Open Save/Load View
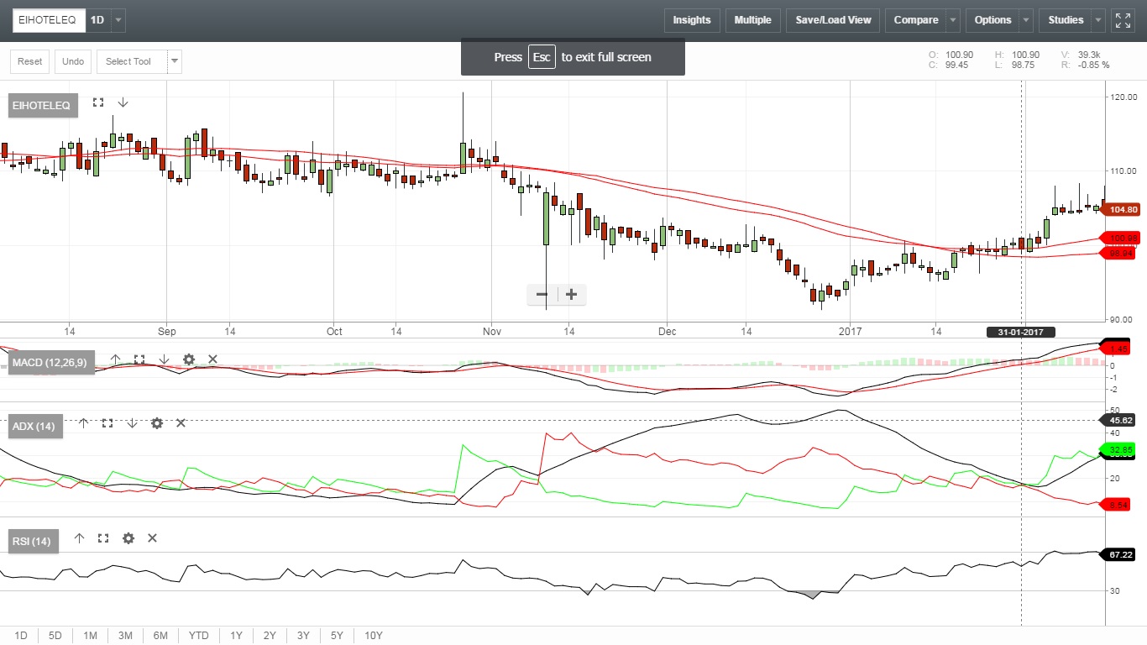This screenshot has height=645, width=1147. click(833, 20)
